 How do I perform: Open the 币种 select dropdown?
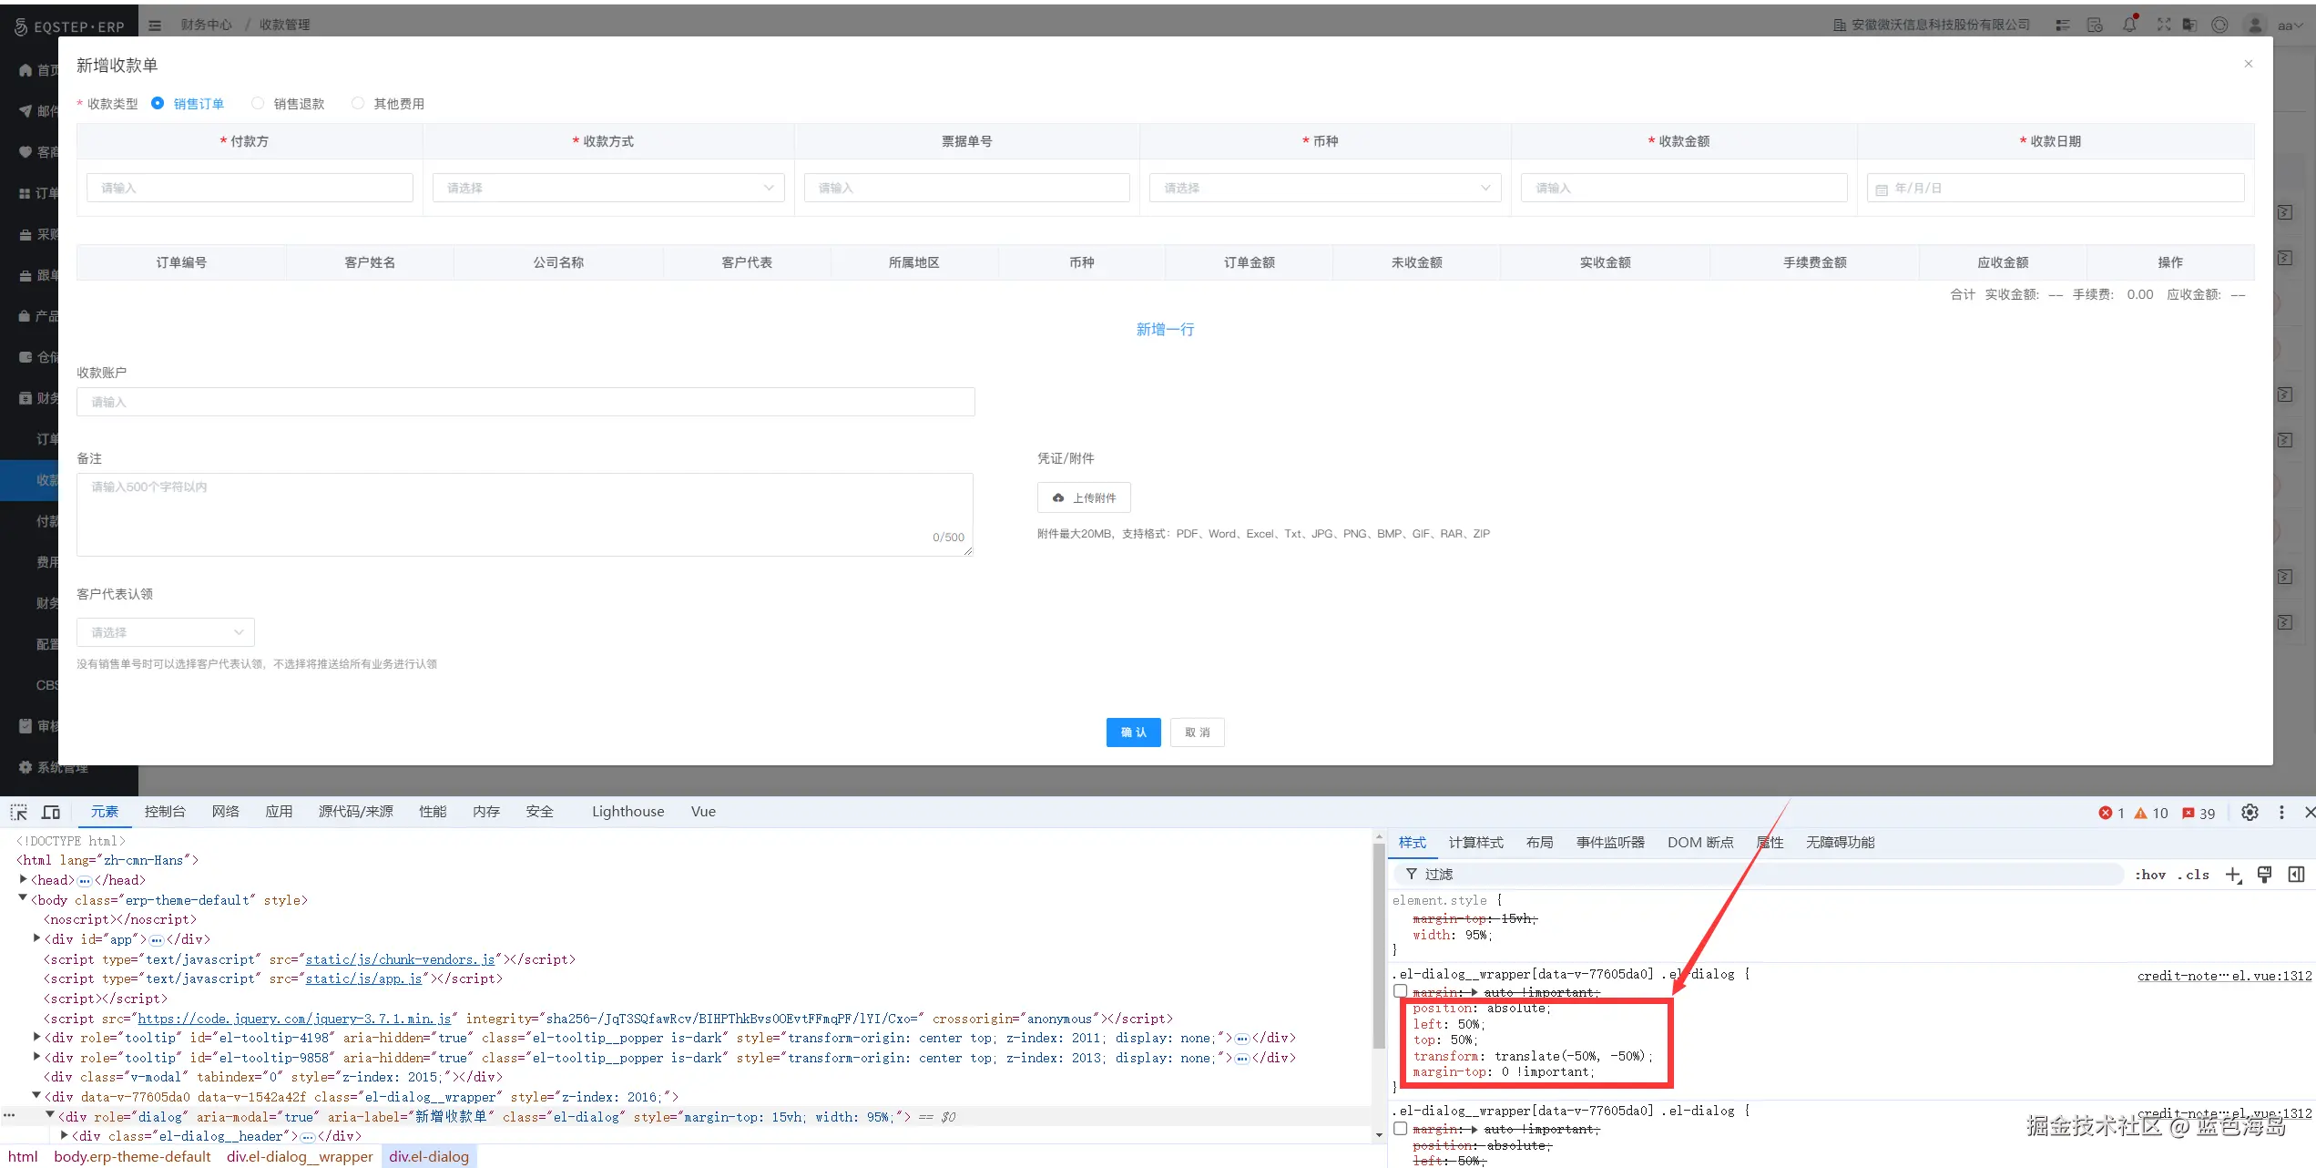point(1325,188)
